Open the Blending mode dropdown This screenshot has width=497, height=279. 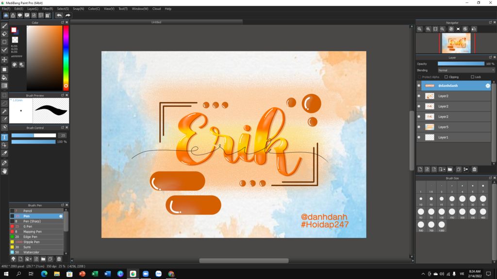[x=466, y=70]
